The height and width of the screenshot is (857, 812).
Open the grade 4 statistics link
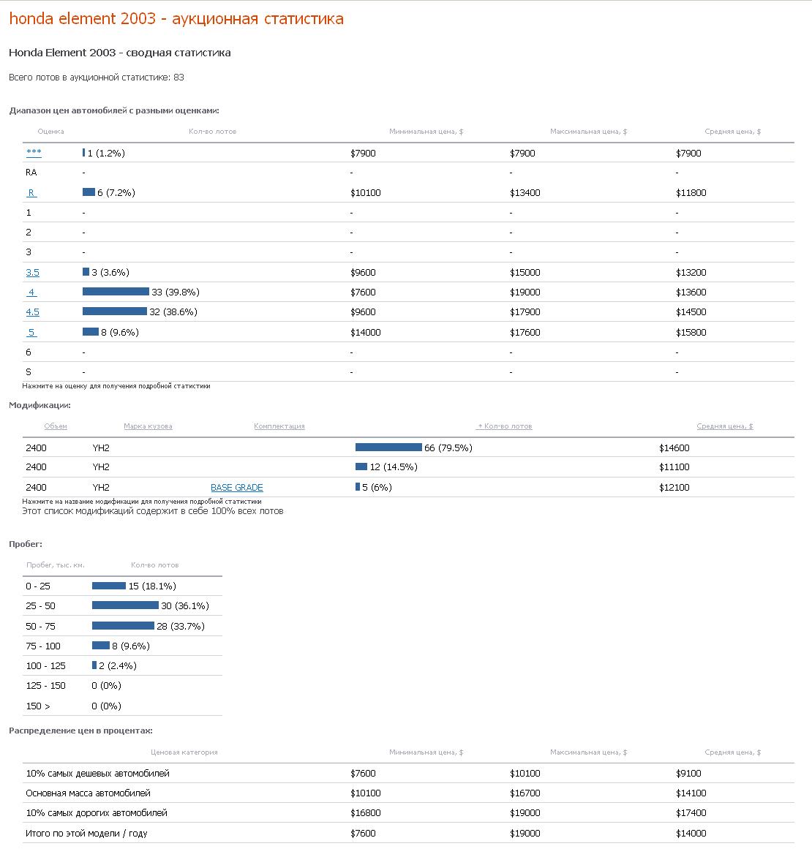tap(31, 292)
